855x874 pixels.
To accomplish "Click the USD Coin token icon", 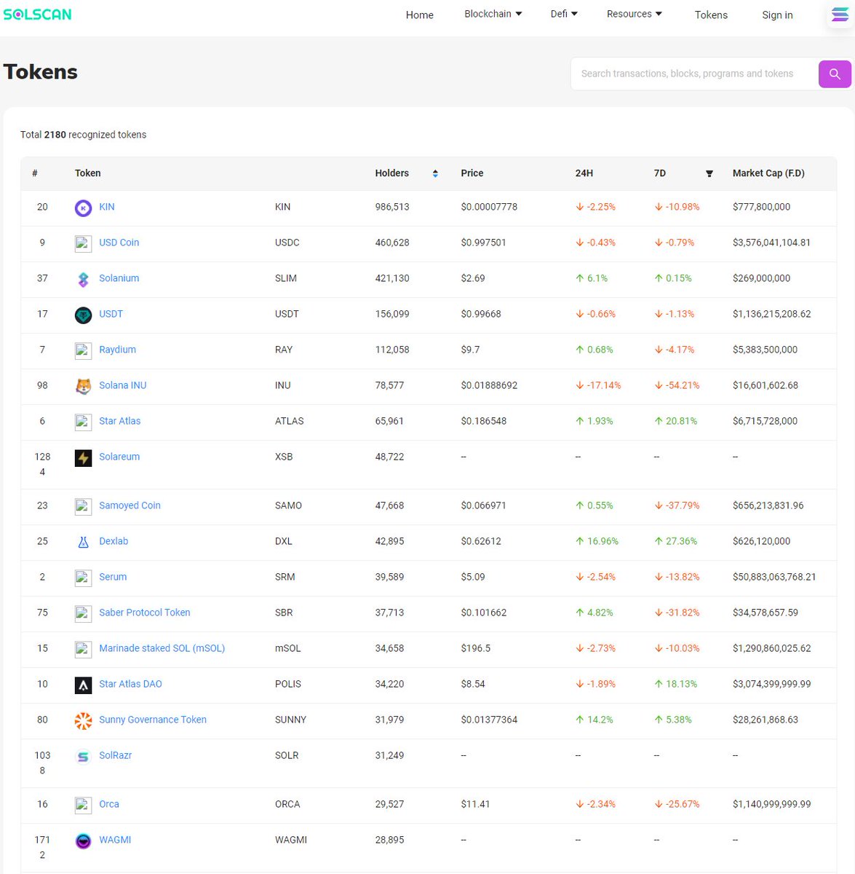I will [84, 243].
